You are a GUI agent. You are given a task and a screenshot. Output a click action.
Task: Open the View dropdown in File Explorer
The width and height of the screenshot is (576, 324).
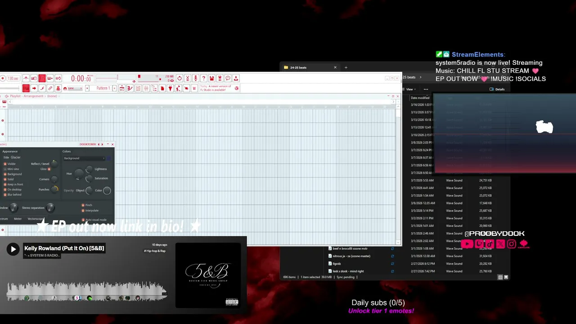(x=410, y=89)
